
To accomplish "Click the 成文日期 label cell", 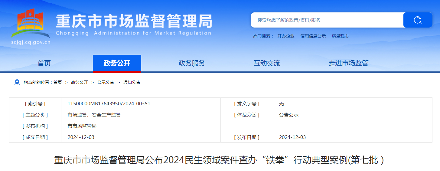I will tap(35, 137).
